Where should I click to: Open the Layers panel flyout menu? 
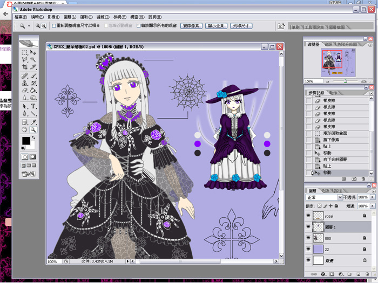tap(374, 191)
